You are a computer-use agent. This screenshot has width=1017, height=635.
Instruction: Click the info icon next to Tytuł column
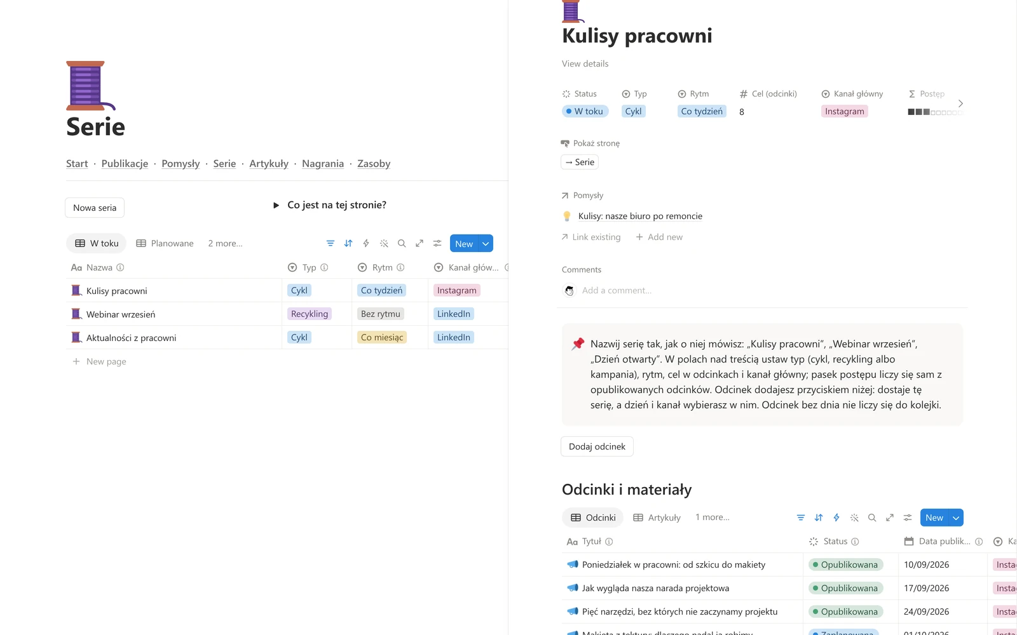click(x=609, y=542)
